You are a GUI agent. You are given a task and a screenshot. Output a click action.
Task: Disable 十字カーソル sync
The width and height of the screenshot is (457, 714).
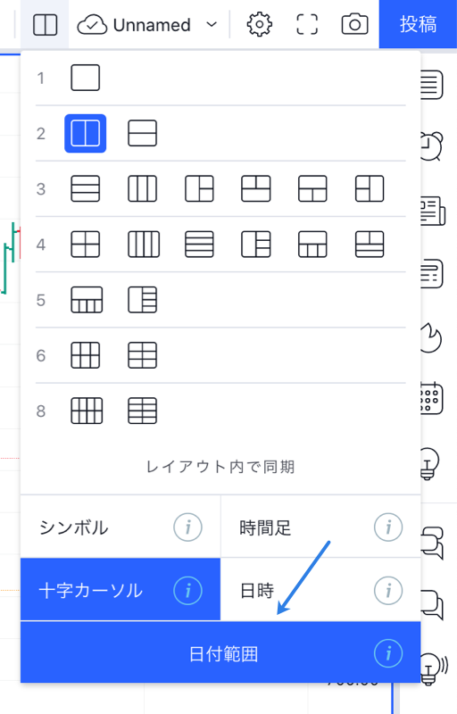[x=120, y=590]
